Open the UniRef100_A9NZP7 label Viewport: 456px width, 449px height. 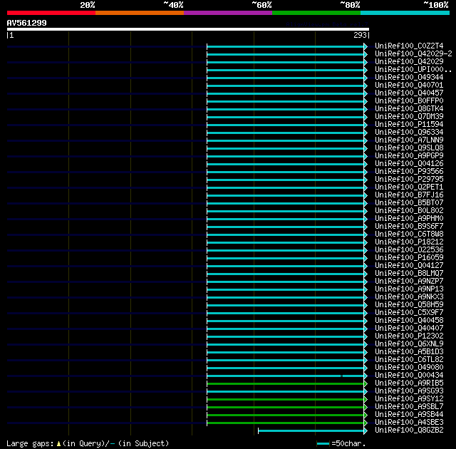[409, 282]
